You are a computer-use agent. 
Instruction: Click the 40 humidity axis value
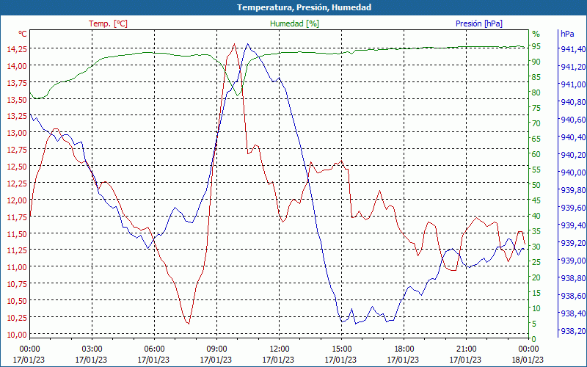point(536,216)
